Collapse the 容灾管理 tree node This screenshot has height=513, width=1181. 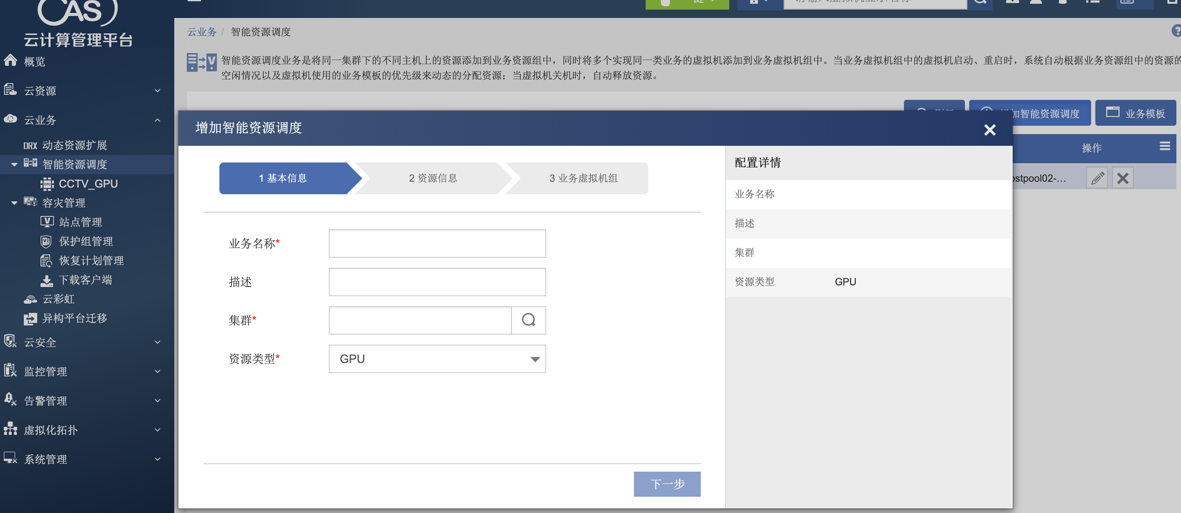(14, 203)
